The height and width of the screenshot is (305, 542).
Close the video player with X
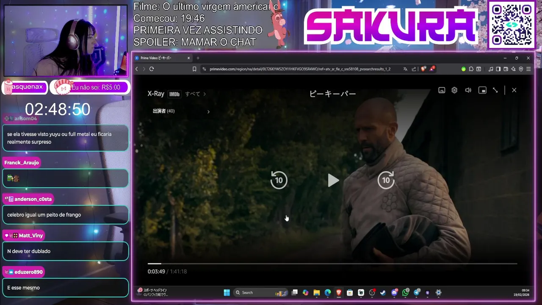click(x=514, y=90)
